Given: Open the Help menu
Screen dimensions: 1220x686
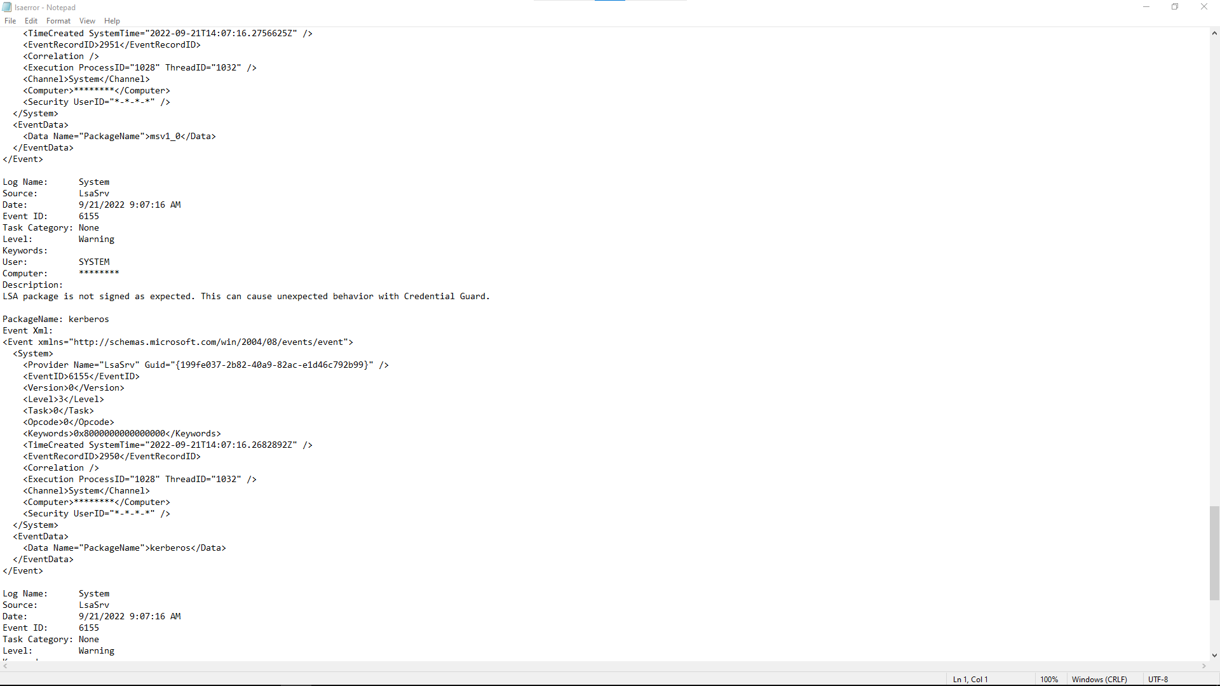Looking at the screenshot, I should point(112,21).
